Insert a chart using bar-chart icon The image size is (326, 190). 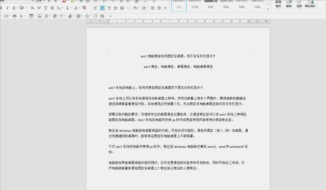[70, 16]
